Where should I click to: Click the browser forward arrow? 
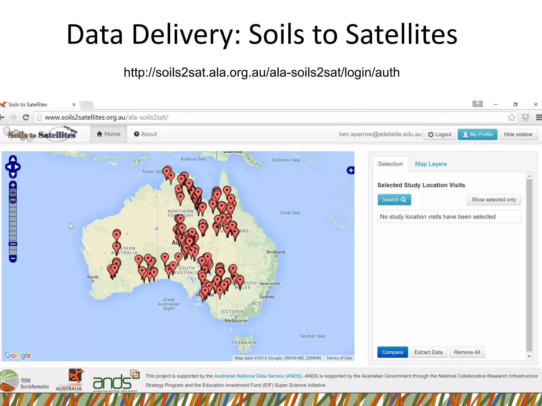[x=13, y=117]
